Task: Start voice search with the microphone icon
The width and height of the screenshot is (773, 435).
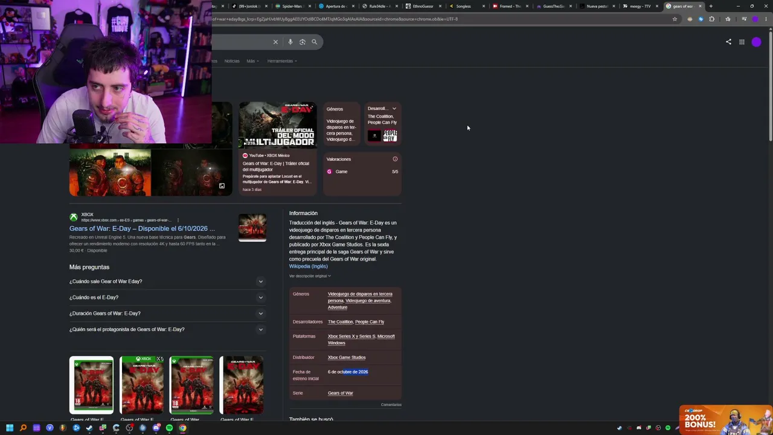Action: click(290, 42)
